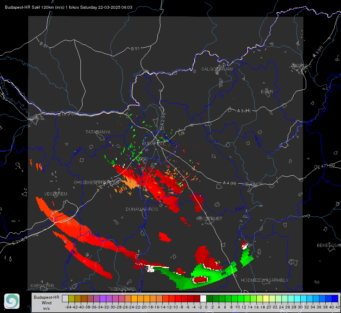Image resolution: width=341 pixels, height=313 pixels.
Task: Click the white-outlined red echo inside green band
Action: pos(201,279)
